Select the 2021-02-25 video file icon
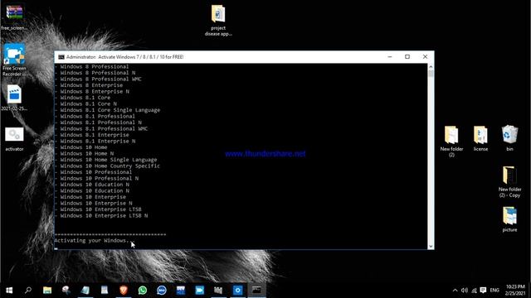The width and height of the screenshot is (531, 298). (14, 98)
